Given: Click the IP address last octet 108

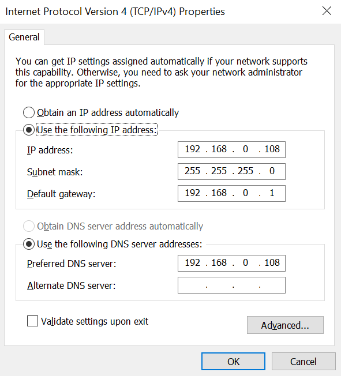Looking at the screenshot, I should [x=272, y=149].
